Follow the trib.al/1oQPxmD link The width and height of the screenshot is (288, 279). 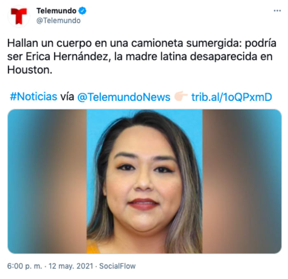232,97
